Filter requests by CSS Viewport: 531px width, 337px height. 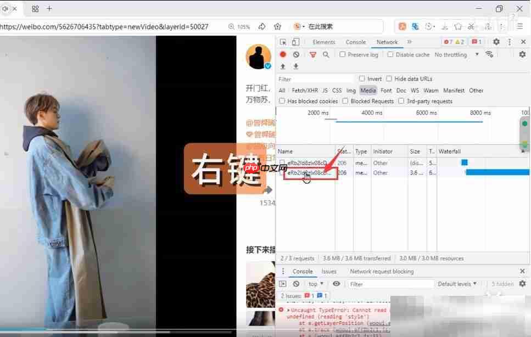[x=337, y=91]
